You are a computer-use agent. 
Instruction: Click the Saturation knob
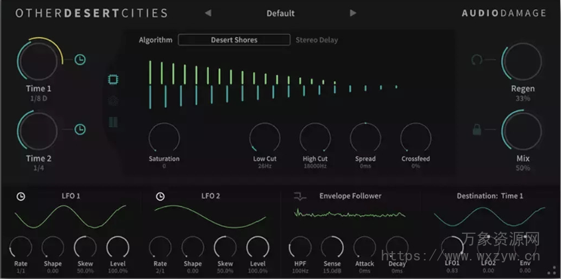click(164, 138)
